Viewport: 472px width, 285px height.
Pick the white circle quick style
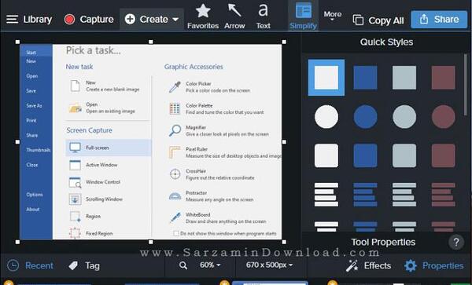tap(326, 116)
